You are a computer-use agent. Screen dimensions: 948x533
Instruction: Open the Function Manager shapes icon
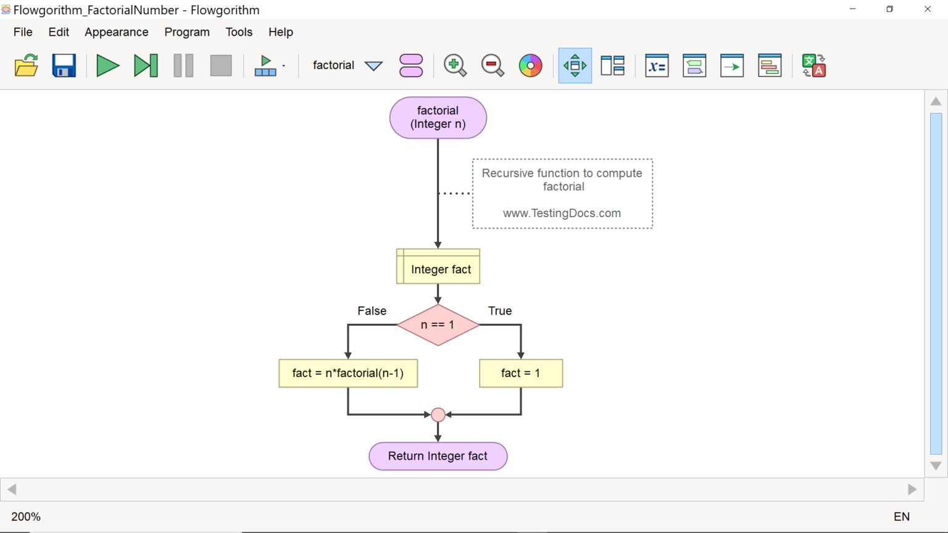point(410,65)
